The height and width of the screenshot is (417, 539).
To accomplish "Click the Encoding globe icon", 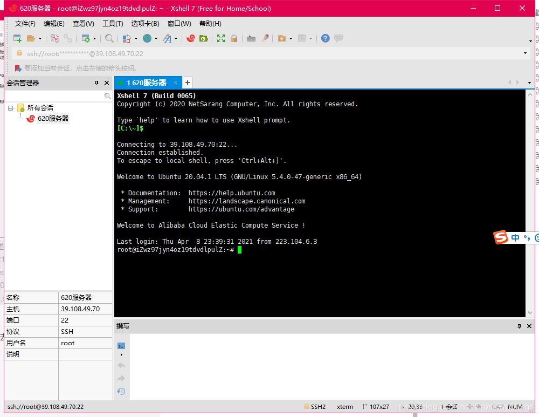I will click(x=147, y=38).
